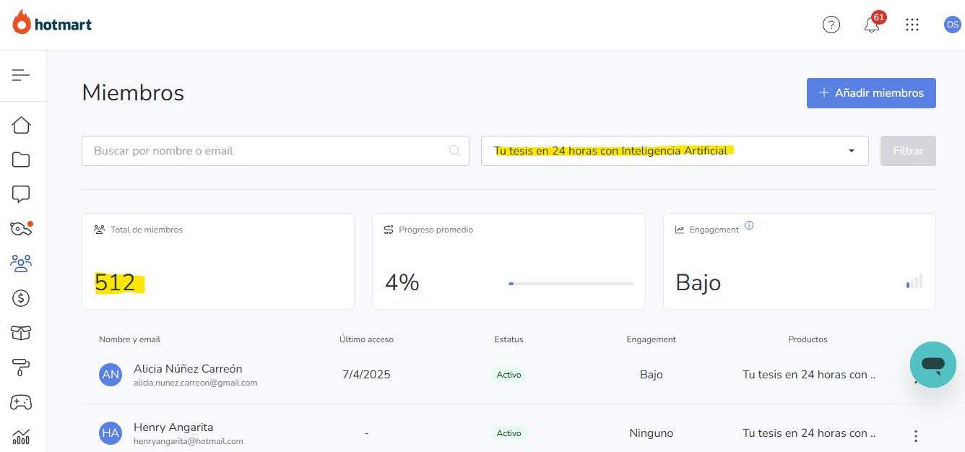Click the Productos column header

tap(808, 339)
